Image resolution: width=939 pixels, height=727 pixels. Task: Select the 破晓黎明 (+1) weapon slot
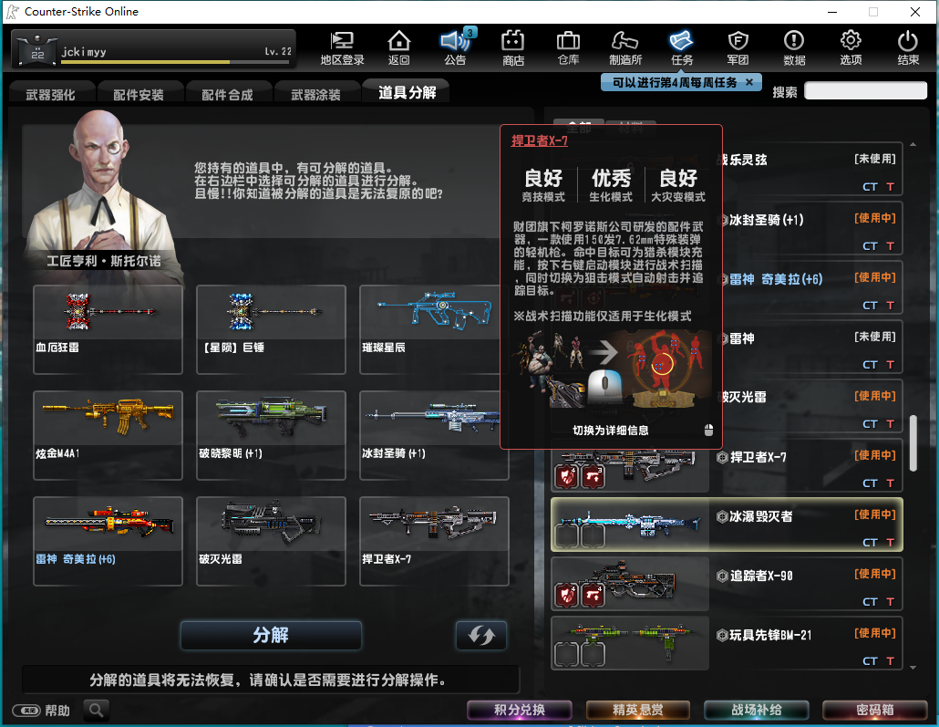[271, 435]
